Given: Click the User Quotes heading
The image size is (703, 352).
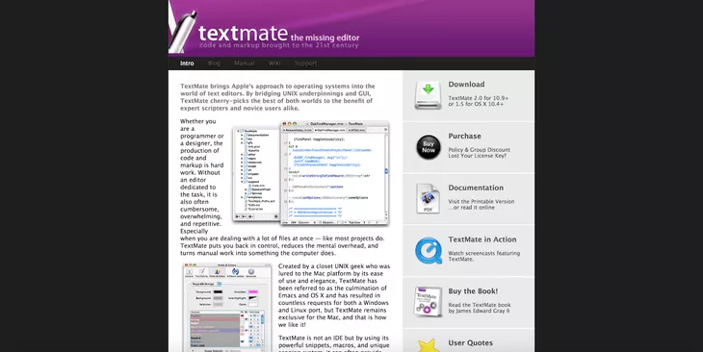Looking at the screenshot, I should (x=470, y=342).
